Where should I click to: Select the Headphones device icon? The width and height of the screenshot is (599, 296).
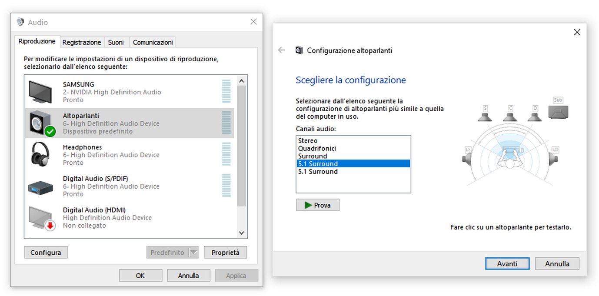(40, 155)
